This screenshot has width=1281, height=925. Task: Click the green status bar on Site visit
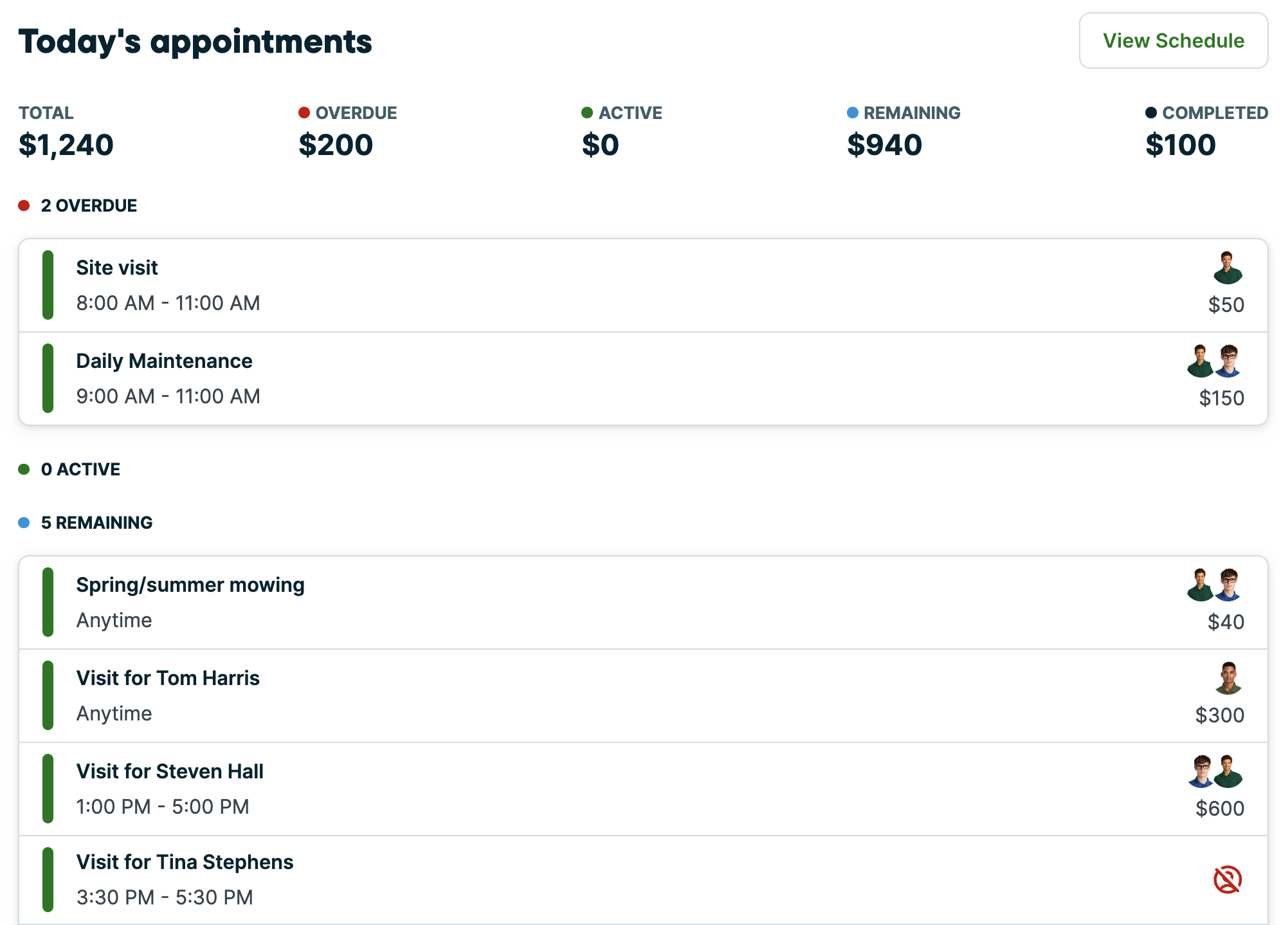pyautogui.click(x=48, y=285)
